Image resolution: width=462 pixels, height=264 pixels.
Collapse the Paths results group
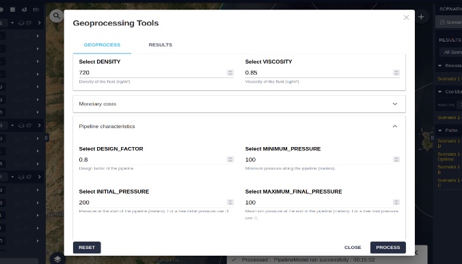pos(440,131)
